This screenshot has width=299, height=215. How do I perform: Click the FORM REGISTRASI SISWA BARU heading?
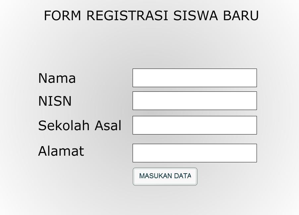(151, 16)
